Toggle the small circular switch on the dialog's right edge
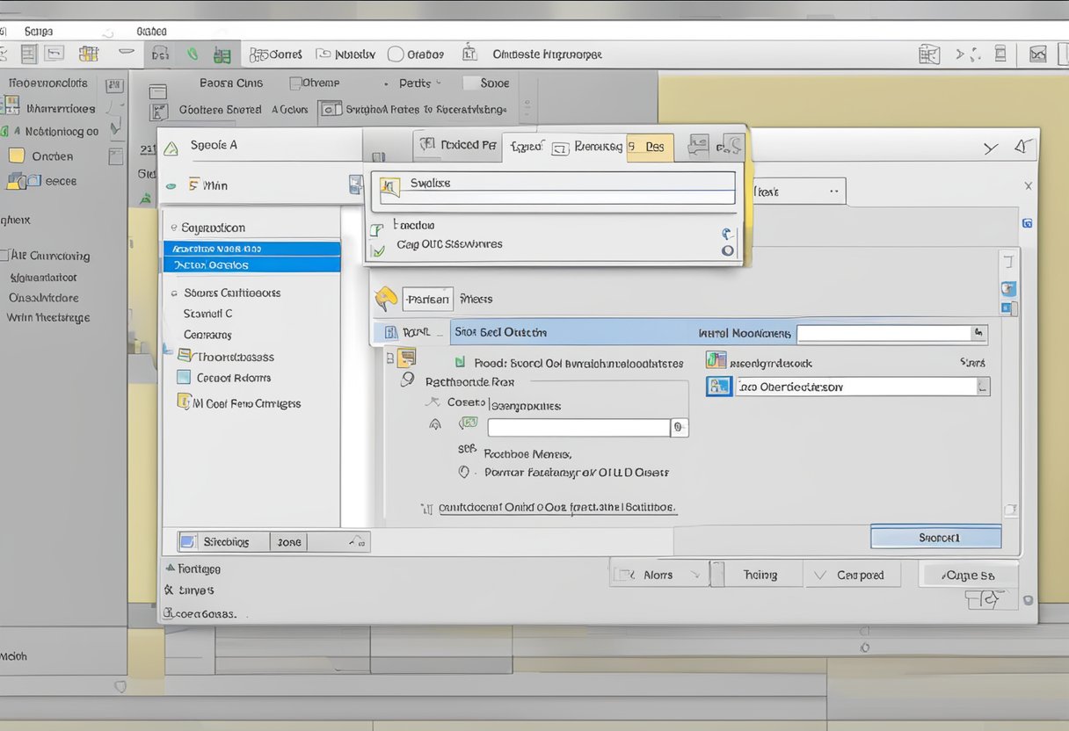This screenshot has width=1069, height=731. tap(726, 251)
